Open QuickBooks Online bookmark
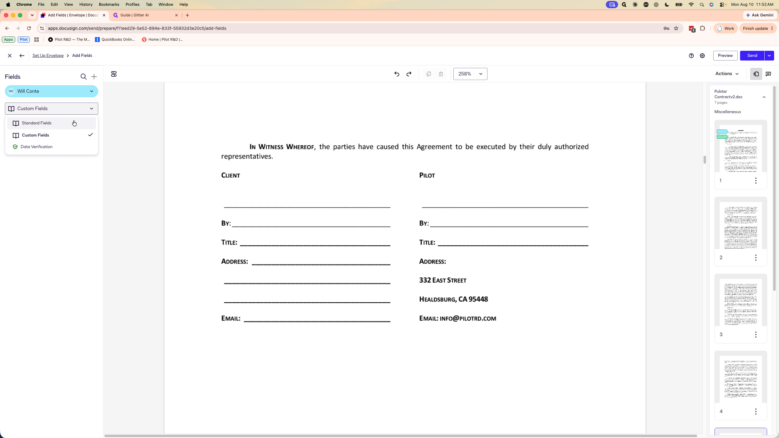Viewport: 779px width, 438px height. pyautogui.click(x=115, y=40)
